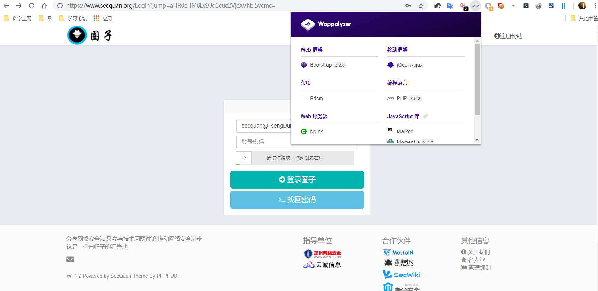Open the 注册帮助 registration help link

point(508,36)
